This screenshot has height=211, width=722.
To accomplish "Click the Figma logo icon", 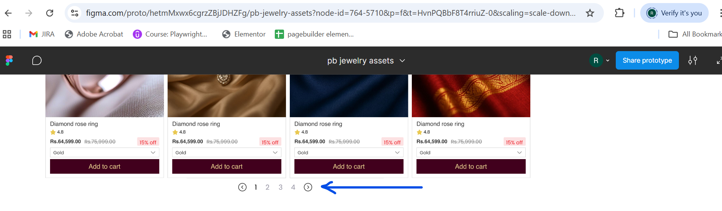I will [9, 60].
